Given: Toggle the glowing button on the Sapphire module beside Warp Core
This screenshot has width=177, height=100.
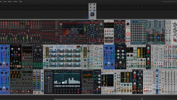Looking at the screenshot, I should [4, 63].
